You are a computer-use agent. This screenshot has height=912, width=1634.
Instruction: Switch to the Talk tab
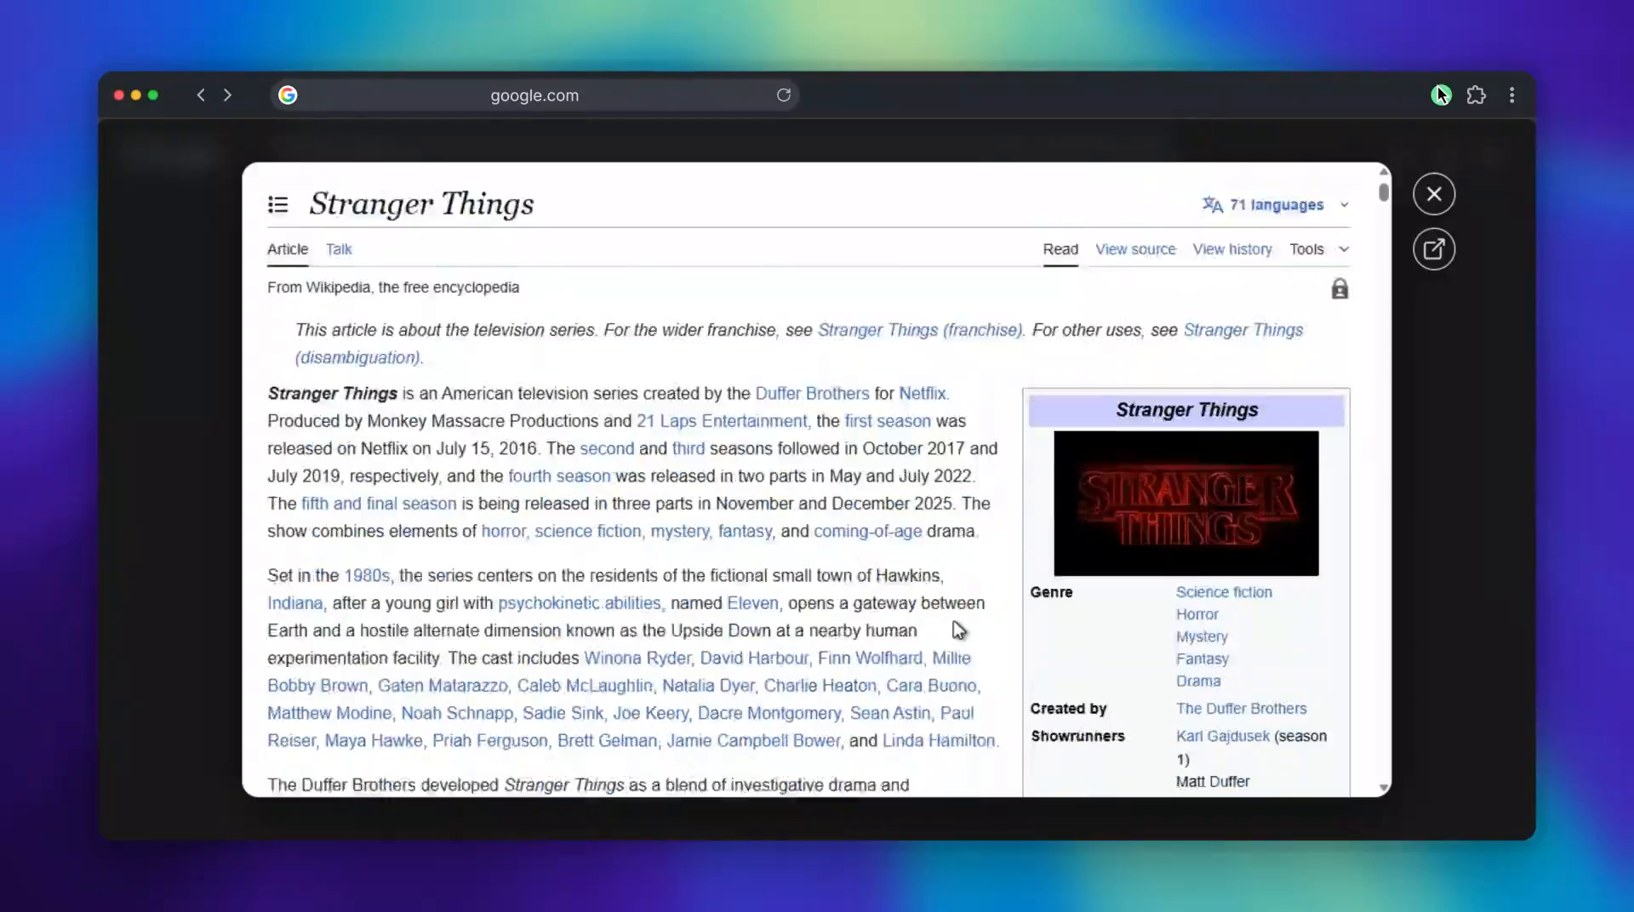click(x=339, y=249)
